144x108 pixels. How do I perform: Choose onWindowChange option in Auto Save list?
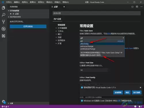(x=102, y=49)
